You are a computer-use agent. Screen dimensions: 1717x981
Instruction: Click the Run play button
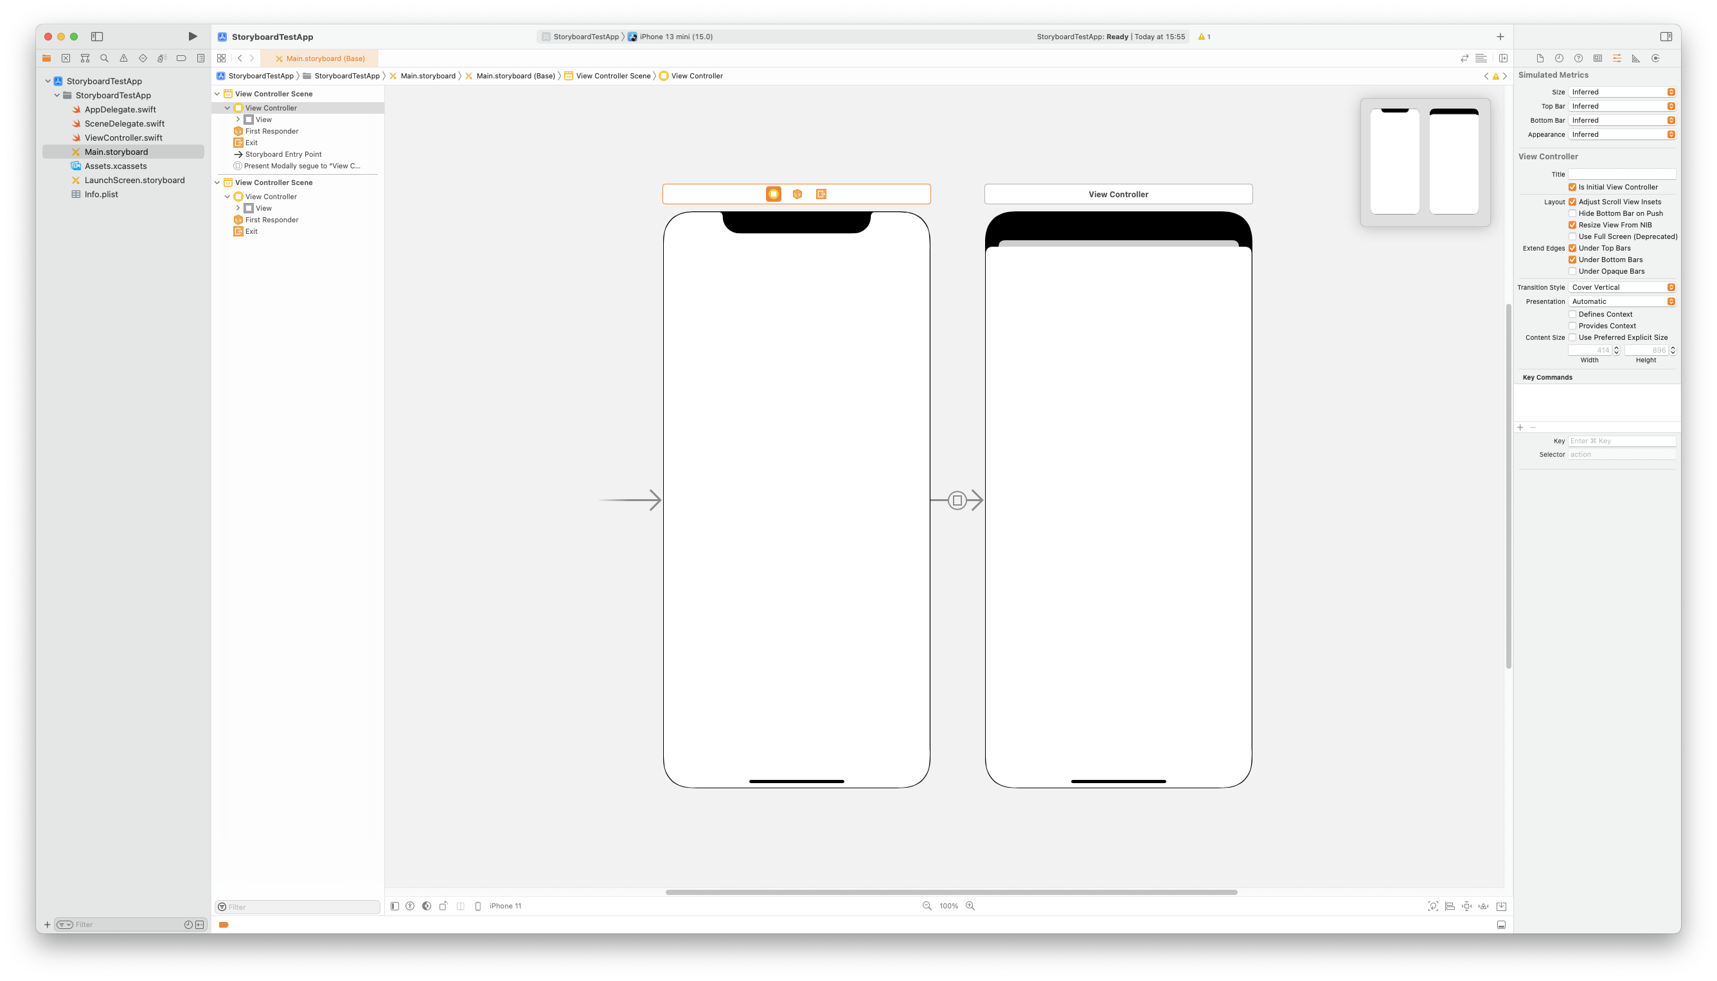pyautogui.click(x=193, y=37)
